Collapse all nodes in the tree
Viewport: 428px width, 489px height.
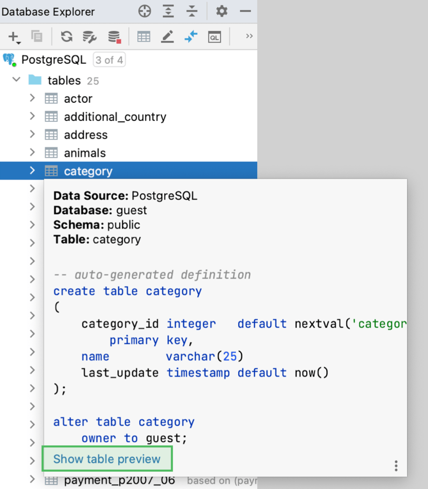point(192,11)
